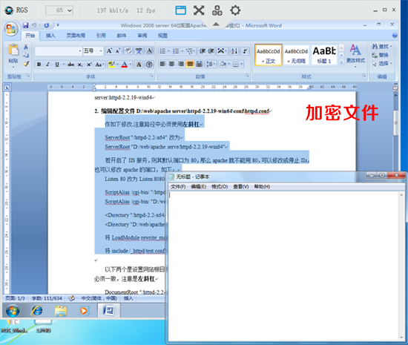This screenshot has width=408, height=345.
Task: Toggle Bold formatting
Action: [x=39, y=65]
